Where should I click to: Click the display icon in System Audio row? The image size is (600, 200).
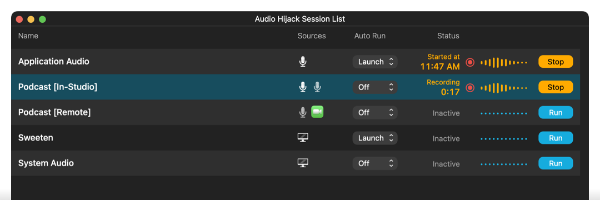(x=303, y=163)
